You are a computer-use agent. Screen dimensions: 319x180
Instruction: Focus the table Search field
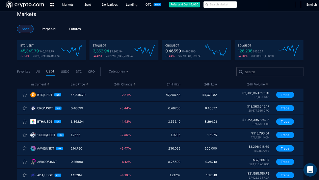click(270, 72)
